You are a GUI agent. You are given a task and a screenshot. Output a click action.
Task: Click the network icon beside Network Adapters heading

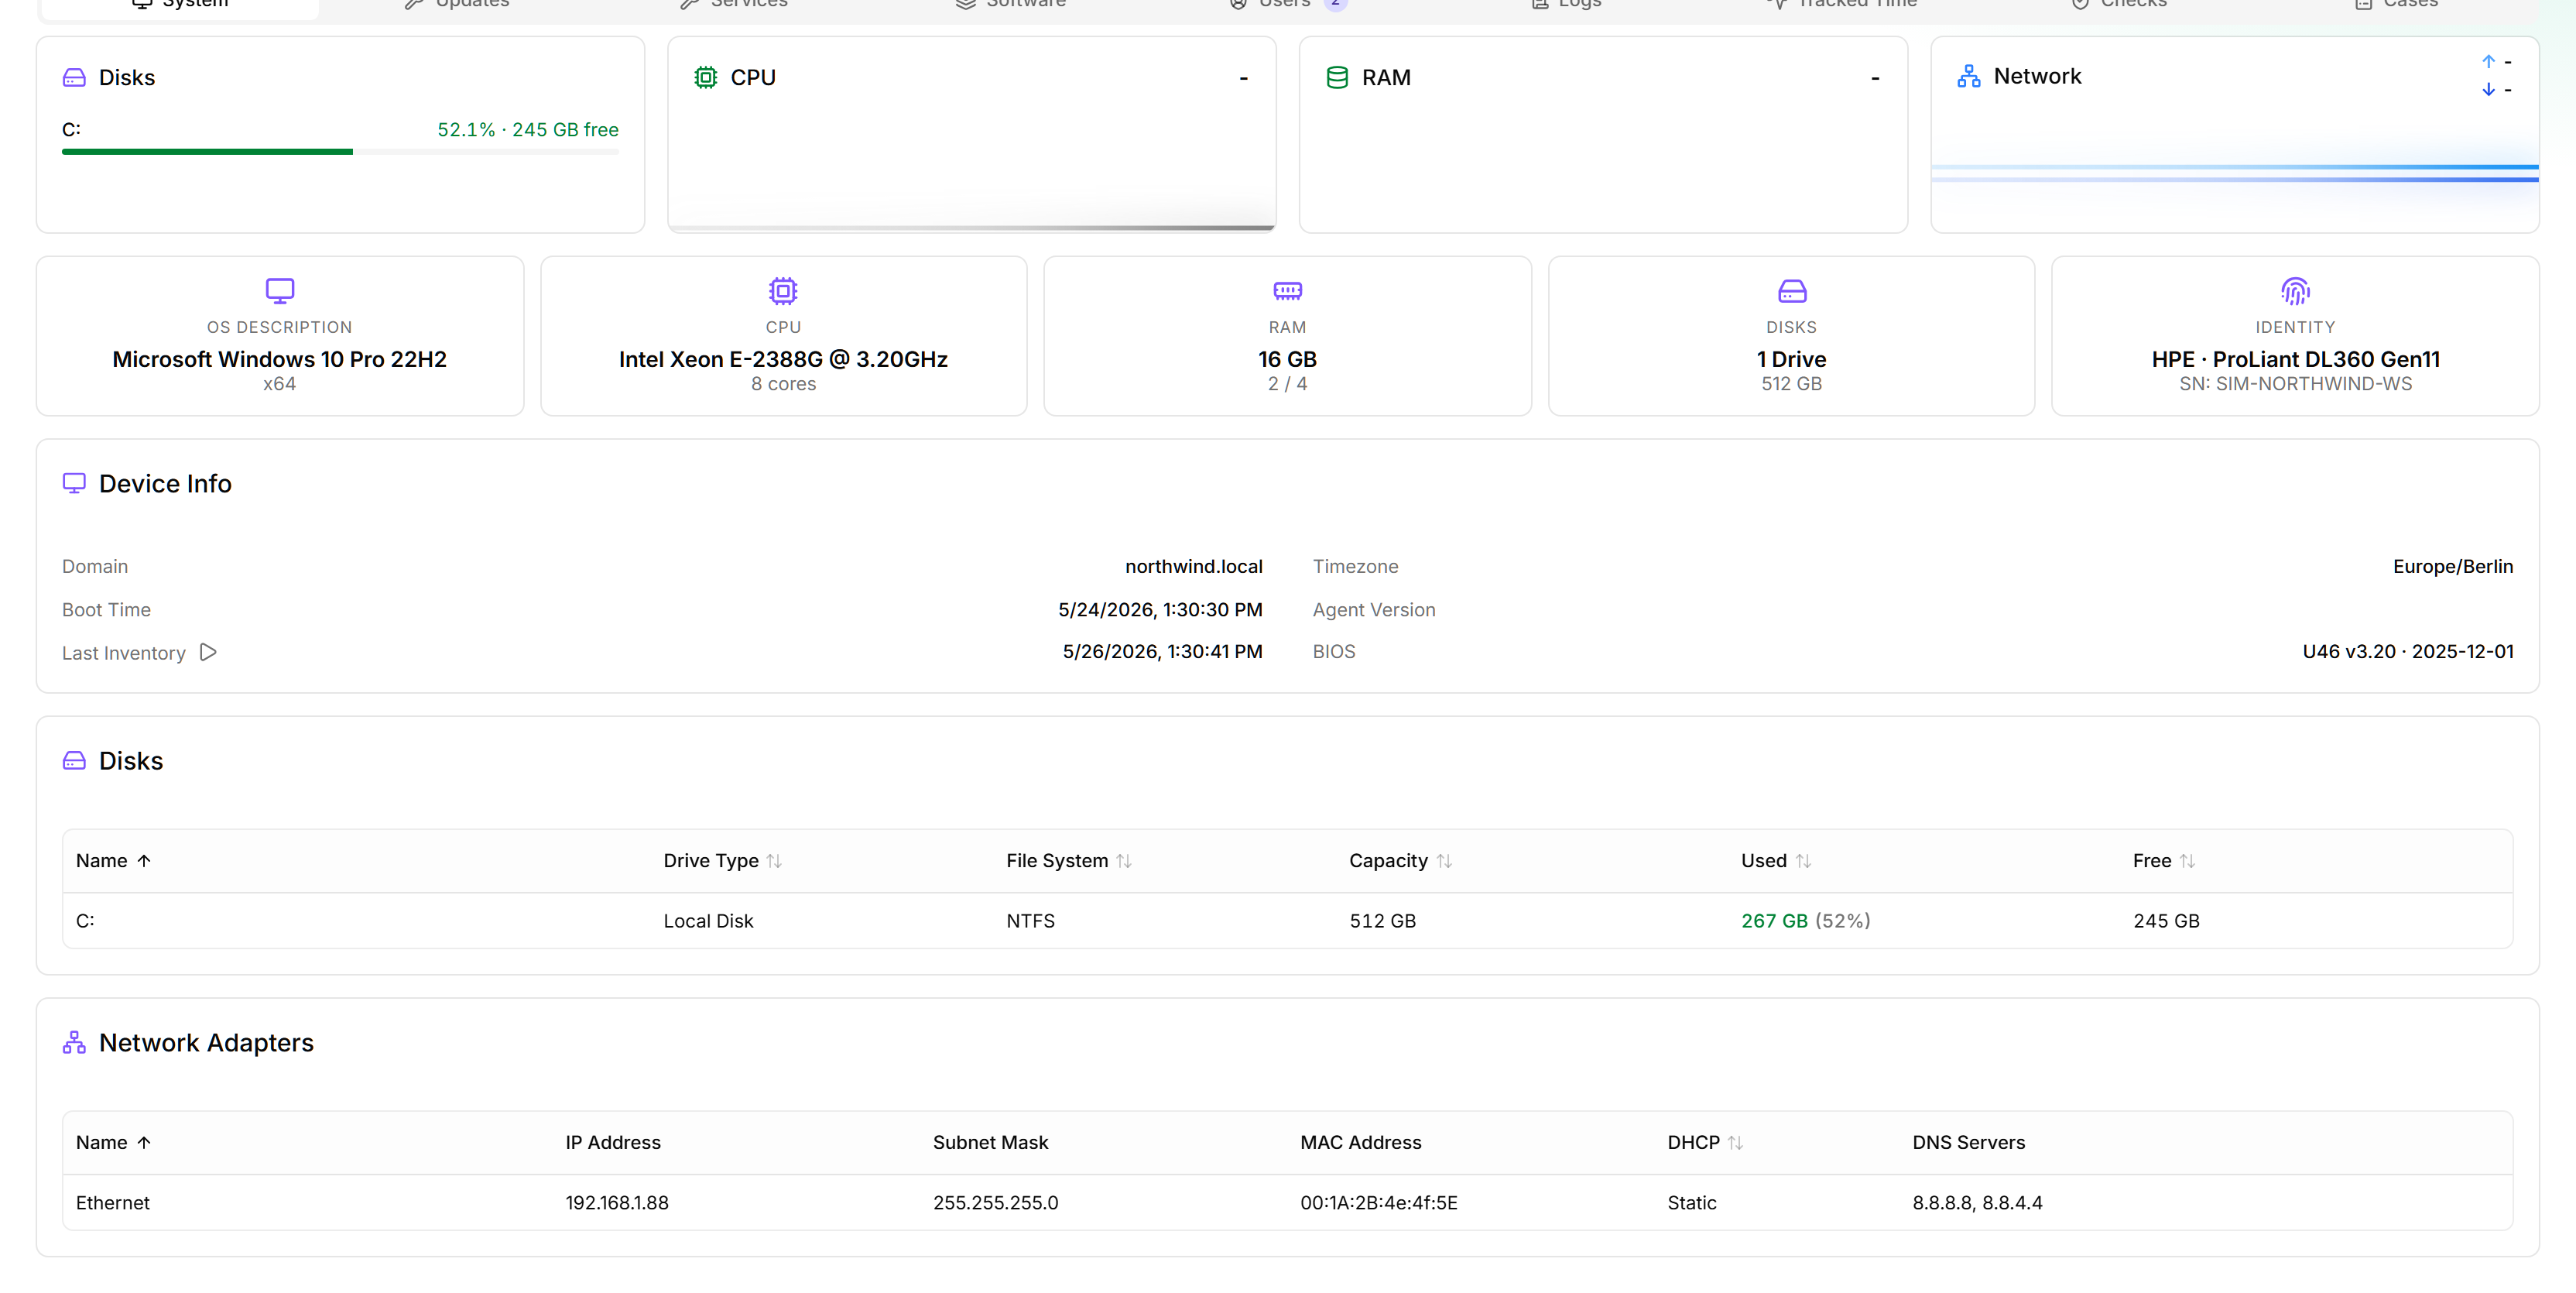(74, 1043)
